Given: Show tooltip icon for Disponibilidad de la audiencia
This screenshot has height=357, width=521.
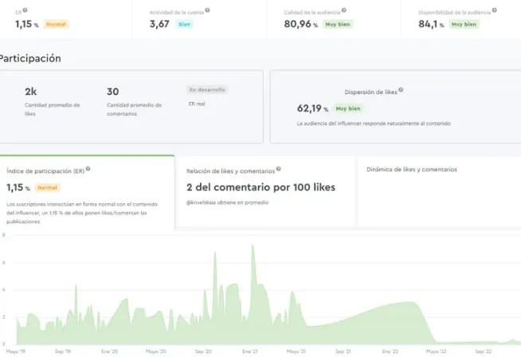Looking at the screenshot, I should 493,11.
